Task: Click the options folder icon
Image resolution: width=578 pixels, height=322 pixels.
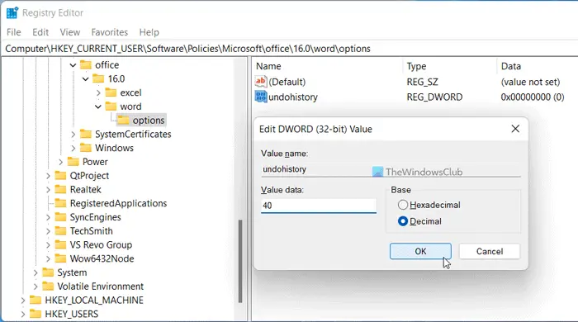Action: 124,120
